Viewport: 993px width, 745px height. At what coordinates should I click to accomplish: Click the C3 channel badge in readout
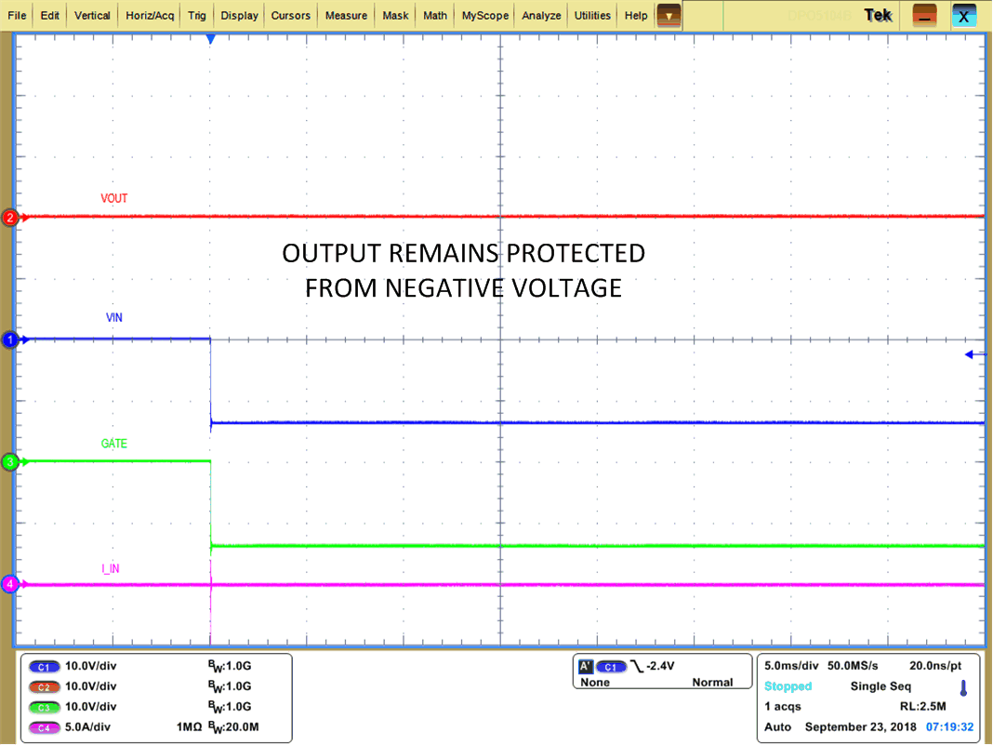45,707
